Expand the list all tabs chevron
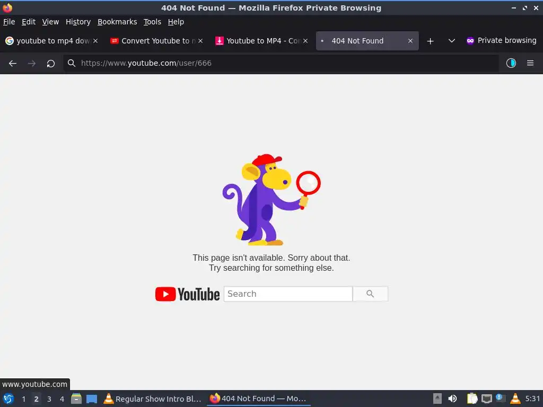Screen dimensions: 543x407 [452, 41]
